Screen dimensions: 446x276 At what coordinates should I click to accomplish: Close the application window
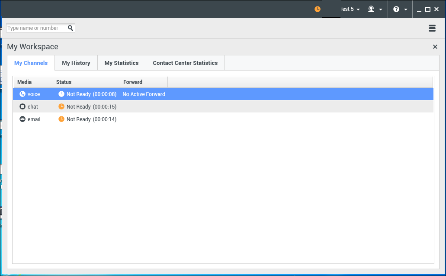click(x=436, y=9)
